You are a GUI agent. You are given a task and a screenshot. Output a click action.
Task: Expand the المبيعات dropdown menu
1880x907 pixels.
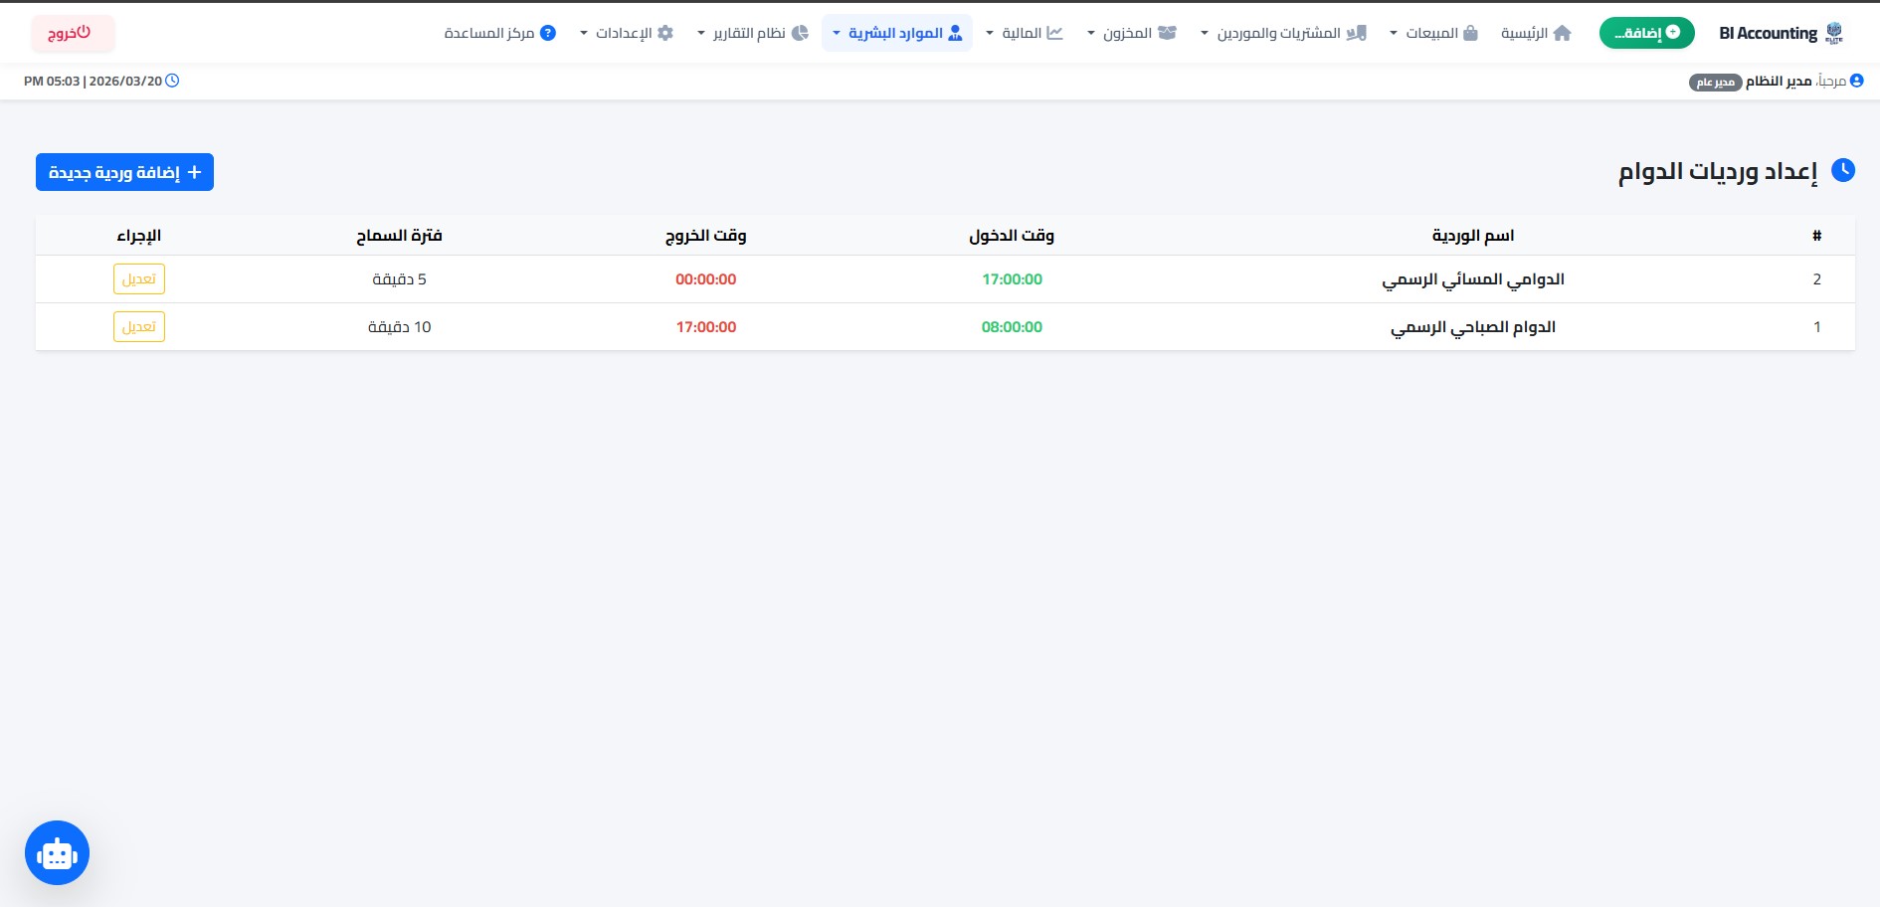click(x=1433, y=34)
